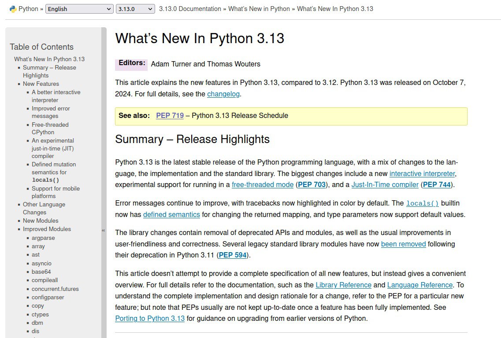Screen dimensions: 501x338
Task: Jump to Other Language Changes in sidebar
Action: 44,209
